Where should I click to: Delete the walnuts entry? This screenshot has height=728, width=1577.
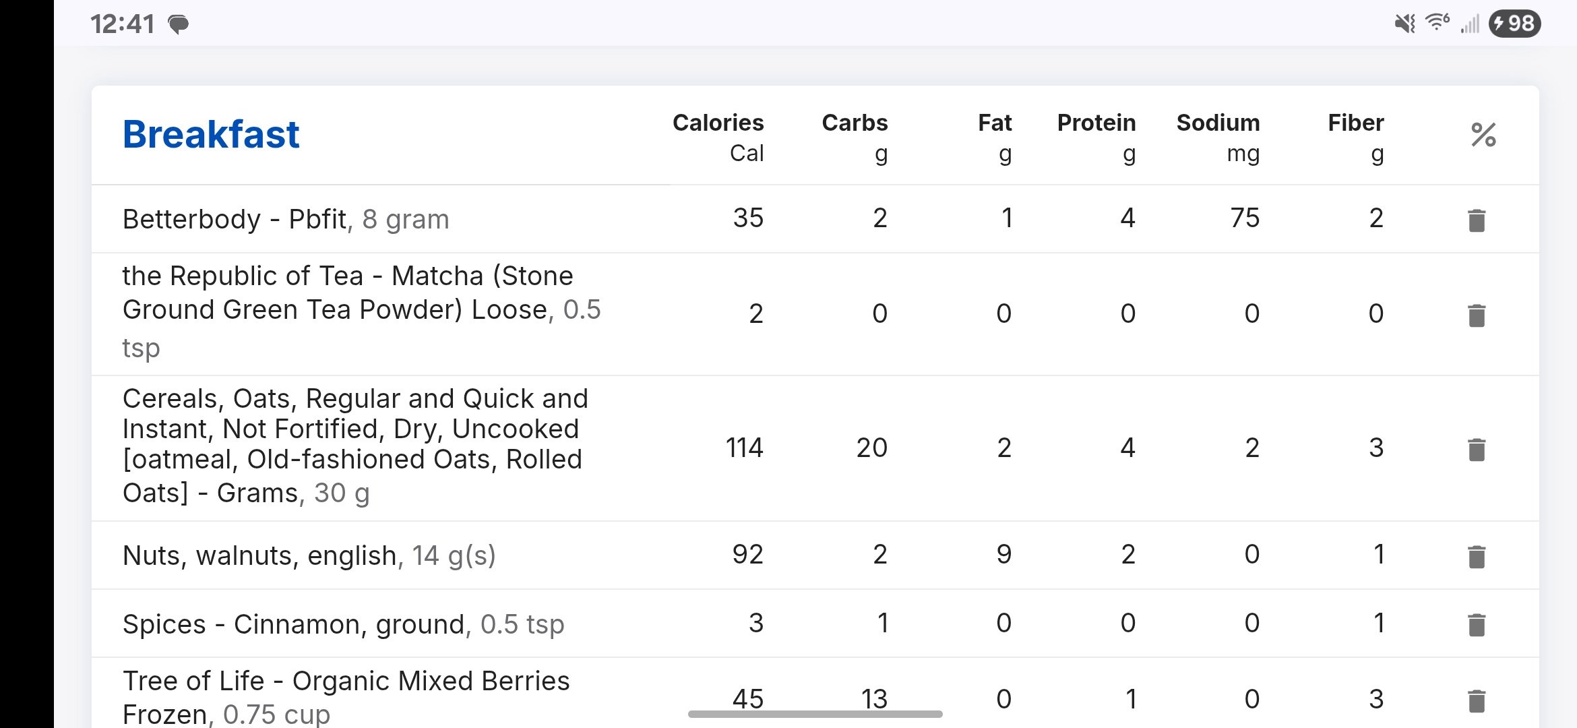1476,556
